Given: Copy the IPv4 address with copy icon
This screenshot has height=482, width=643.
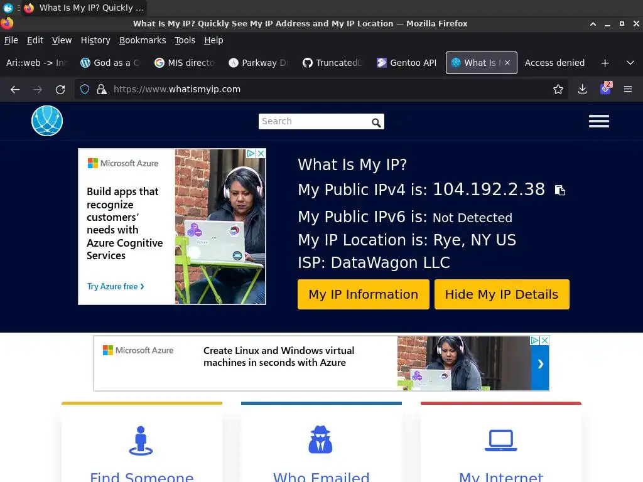Looking at the screenshot, I should [x=559, y=190].
